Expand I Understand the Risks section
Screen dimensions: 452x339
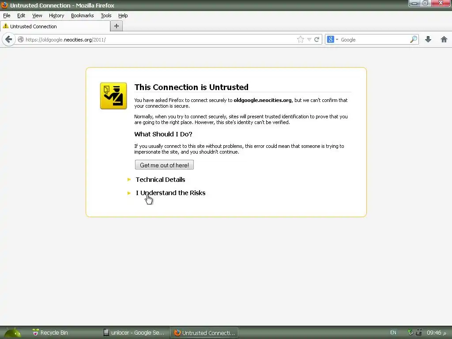[x=170, y=193]
